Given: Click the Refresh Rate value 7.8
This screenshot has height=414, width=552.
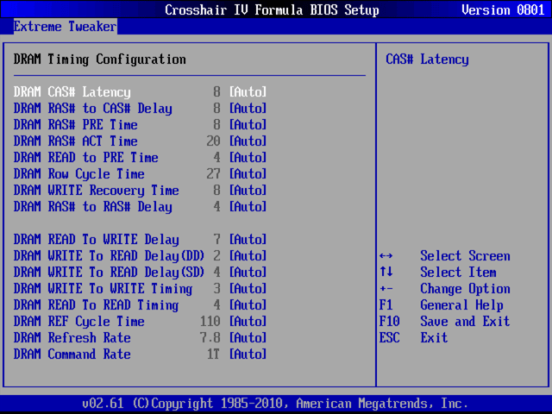Looking at the screenshot, I should coord(210,337).
